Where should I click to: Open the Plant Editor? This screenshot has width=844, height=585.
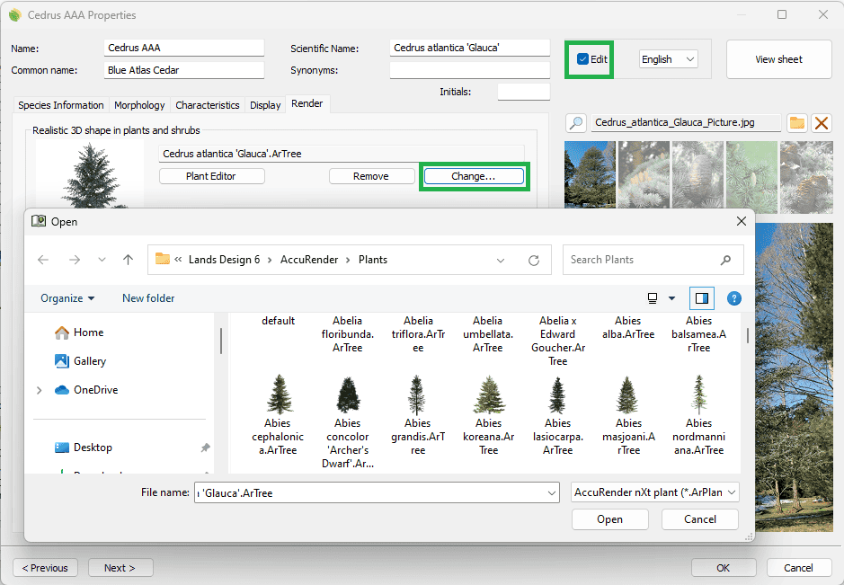[211, 176]
